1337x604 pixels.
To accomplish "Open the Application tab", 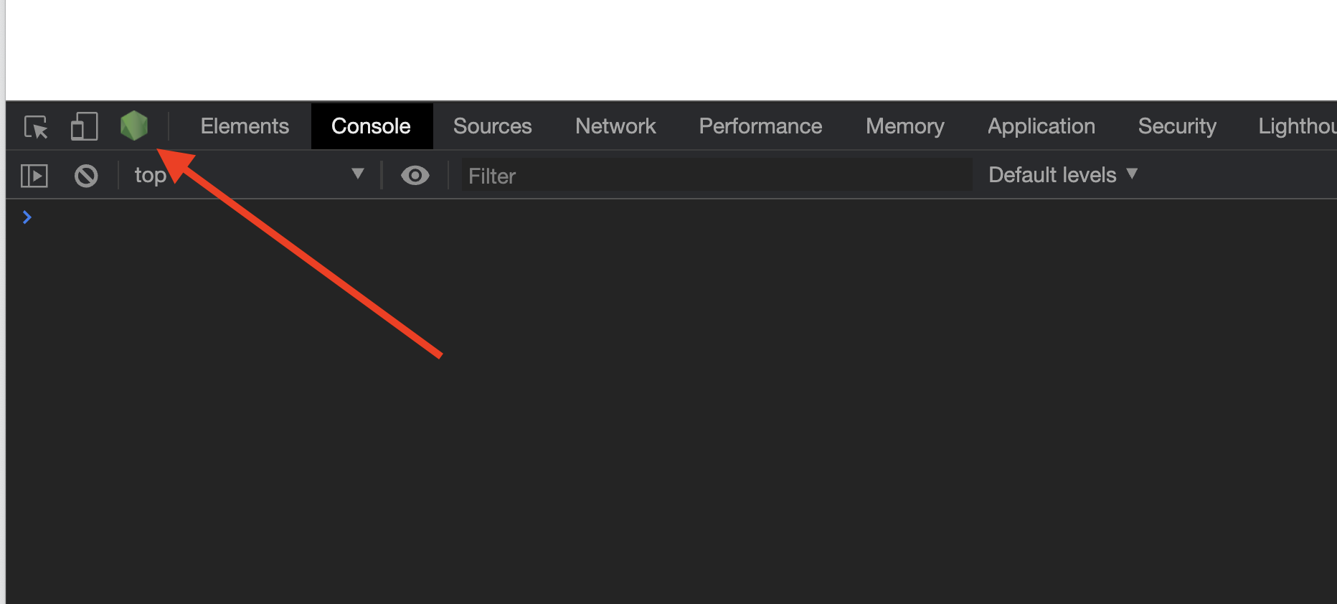I will (1041, 126).
